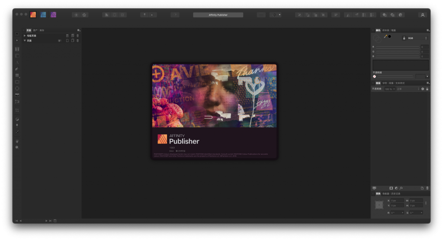This screenshot has width=443, height=240.
Task: Go to the last page button
Action: (x=51, y=221)
